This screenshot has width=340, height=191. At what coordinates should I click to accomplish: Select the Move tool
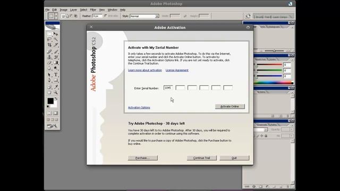[x=56, y=34]
